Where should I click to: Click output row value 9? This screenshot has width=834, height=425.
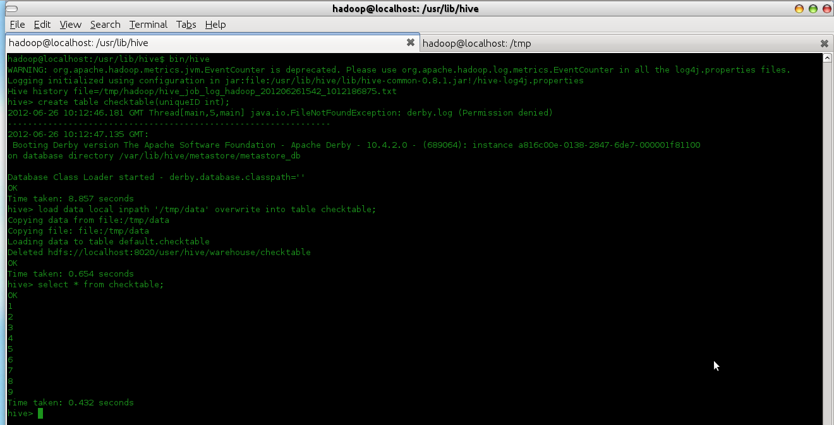pyautogui.click(x=10, y=392)
